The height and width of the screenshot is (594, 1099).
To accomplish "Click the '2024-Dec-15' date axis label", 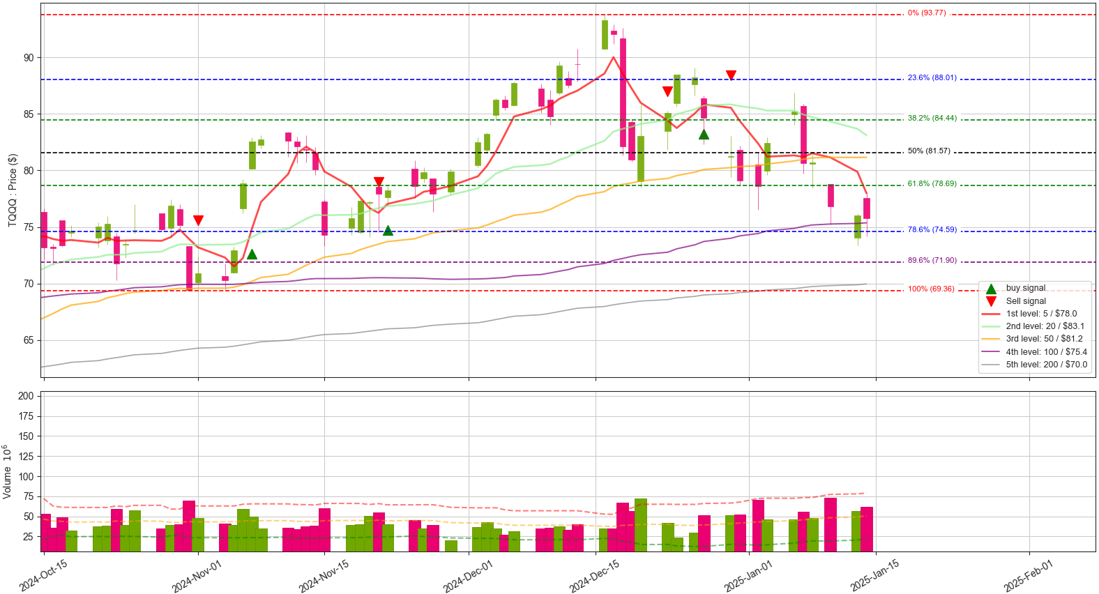I will pos(594,575).
